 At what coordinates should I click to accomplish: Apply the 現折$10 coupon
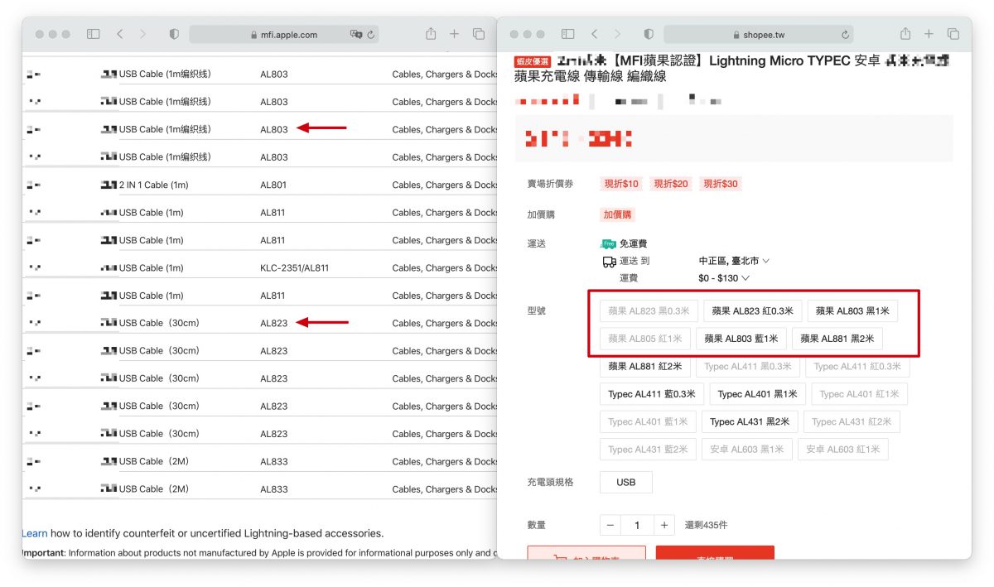[x=621, y=184]
